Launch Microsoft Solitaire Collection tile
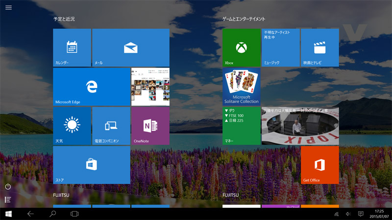392x220 pixels. 241,87
